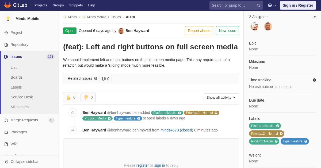Open the List item under Issues
This screenshot has height=168, width=321.
point(14,67)
